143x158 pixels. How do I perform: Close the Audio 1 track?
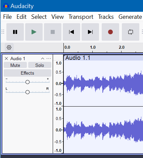pos(6,58)
